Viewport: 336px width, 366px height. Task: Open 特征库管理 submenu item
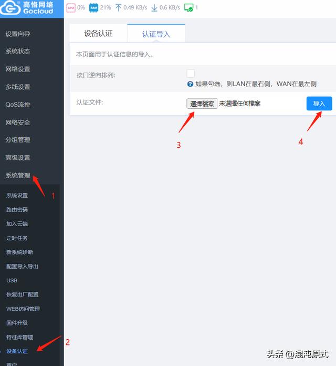click(19, 337)
